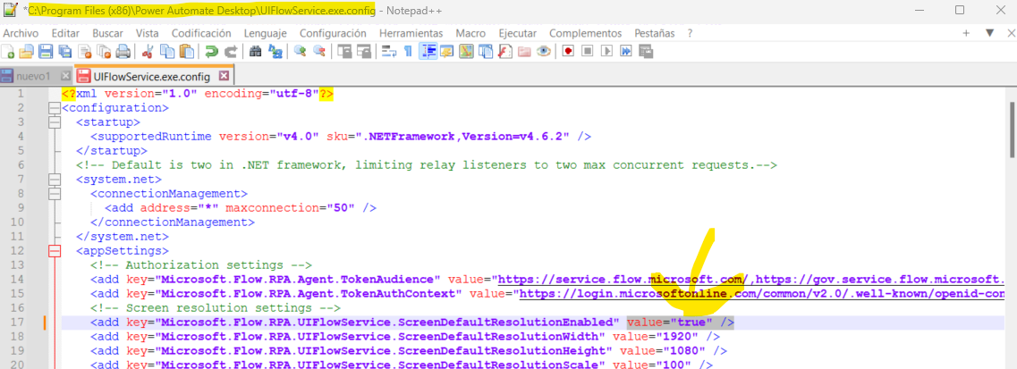Click the Redo toolbar icon
Screen dimensions: 1017x369
(230, 52)
